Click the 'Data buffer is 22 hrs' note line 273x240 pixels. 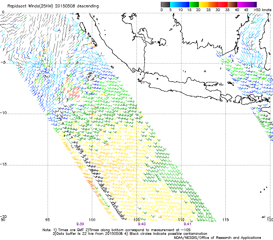point(130,234)
